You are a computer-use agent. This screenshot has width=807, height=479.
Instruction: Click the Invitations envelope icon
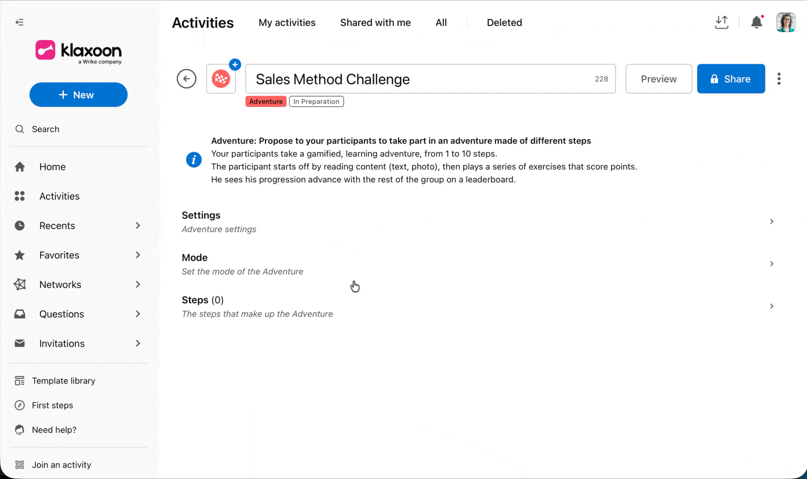[20, 343]
